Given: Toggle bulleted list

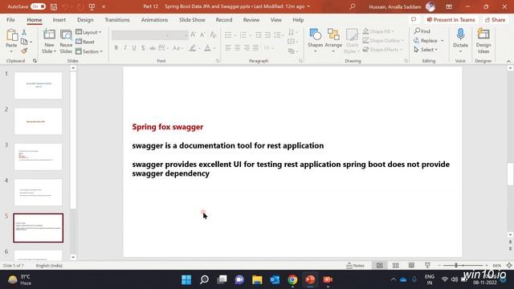Looking at the screenshot, I should 228,35.
